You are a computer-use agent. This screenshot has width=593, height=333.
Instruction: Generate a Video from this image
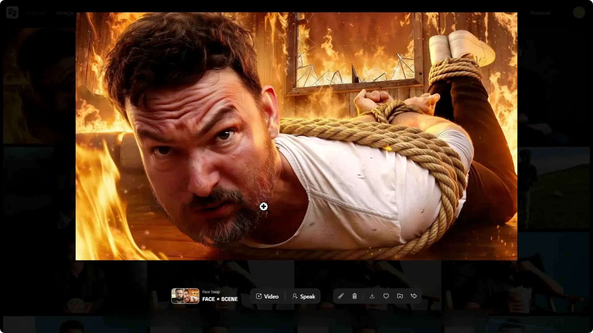coord(268,296)
